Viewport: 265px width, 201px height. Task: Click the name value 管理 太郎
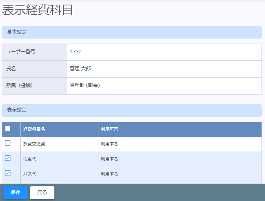pyautogui.click(x=80, y=69)
